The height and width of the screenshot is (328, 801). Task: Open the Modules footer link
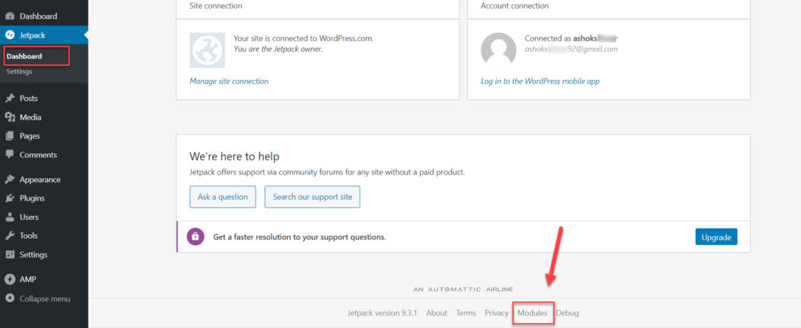point(532,312)
